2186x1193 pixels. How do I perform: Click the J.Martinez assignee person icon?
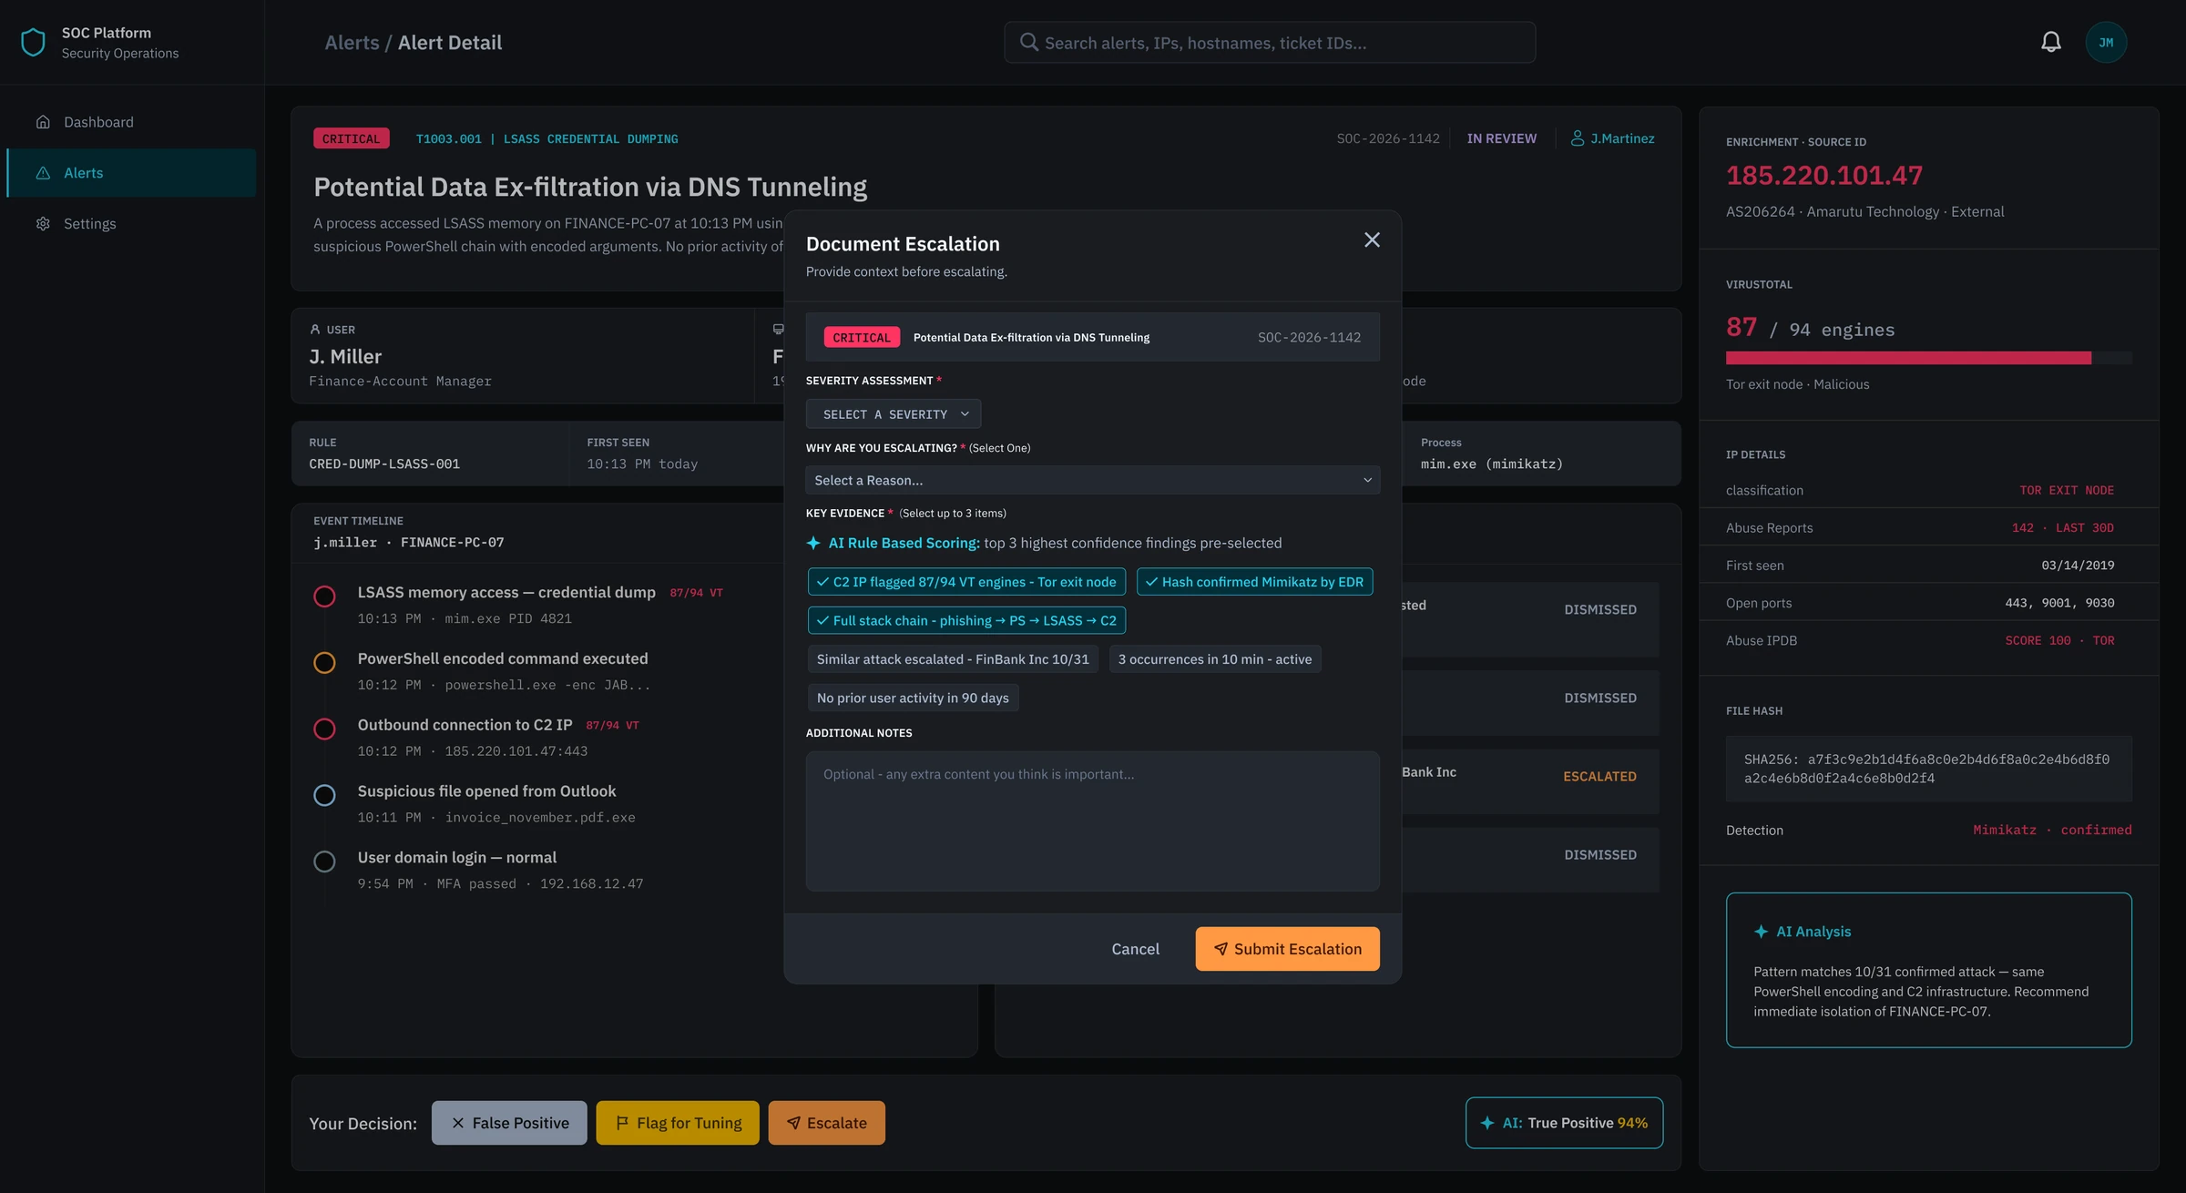coord(1578,138)
